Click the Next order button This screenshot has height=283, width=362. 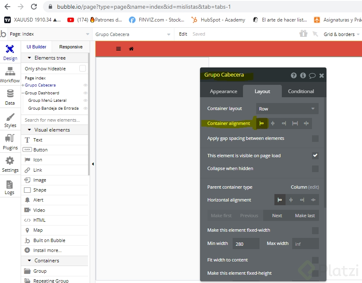tap(277, 216)
